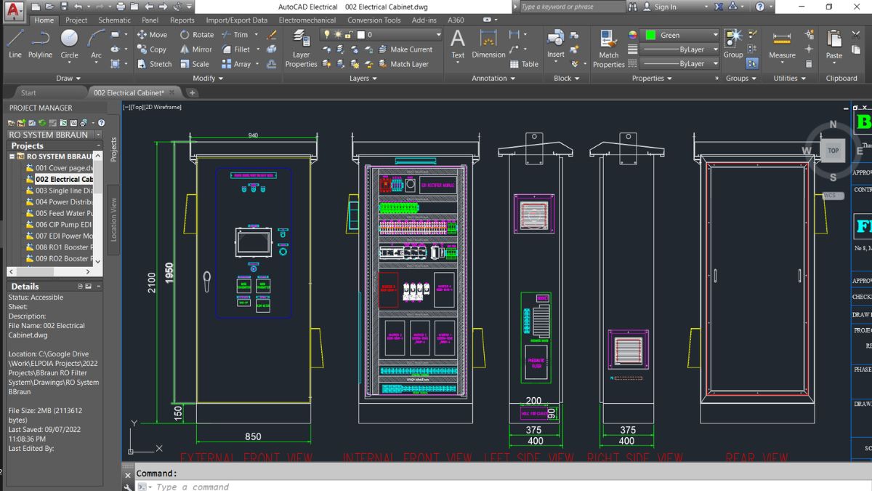Click the Help question mark icon
The width and height of the screenshot is (872, 491).
pos(759,7)
